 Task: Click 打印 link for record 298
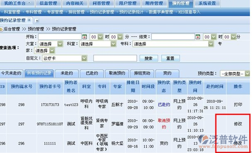coord(238,104)
